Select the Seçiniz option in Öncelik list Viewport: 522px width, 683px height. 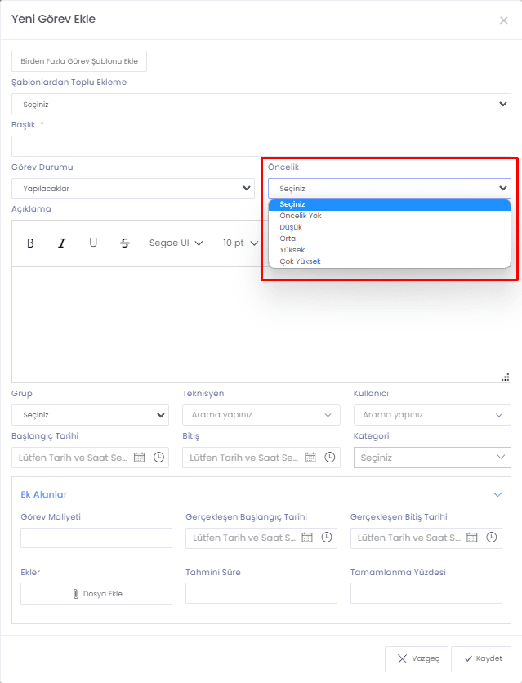389,204
